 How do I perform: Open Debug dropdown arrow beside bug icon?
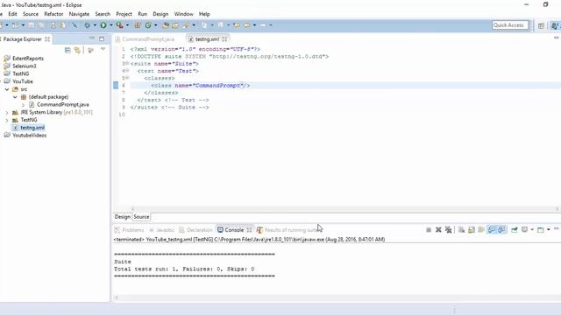pyautogui.click(x=95, y=25)
